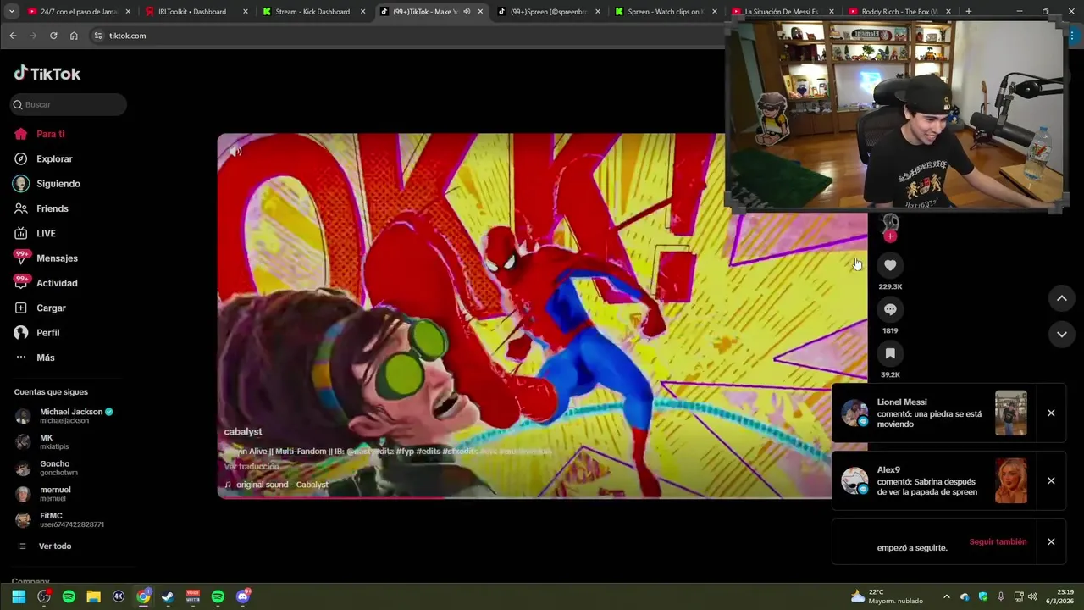Dismiss the empezó a seguirte notification

coord(1051,542)
